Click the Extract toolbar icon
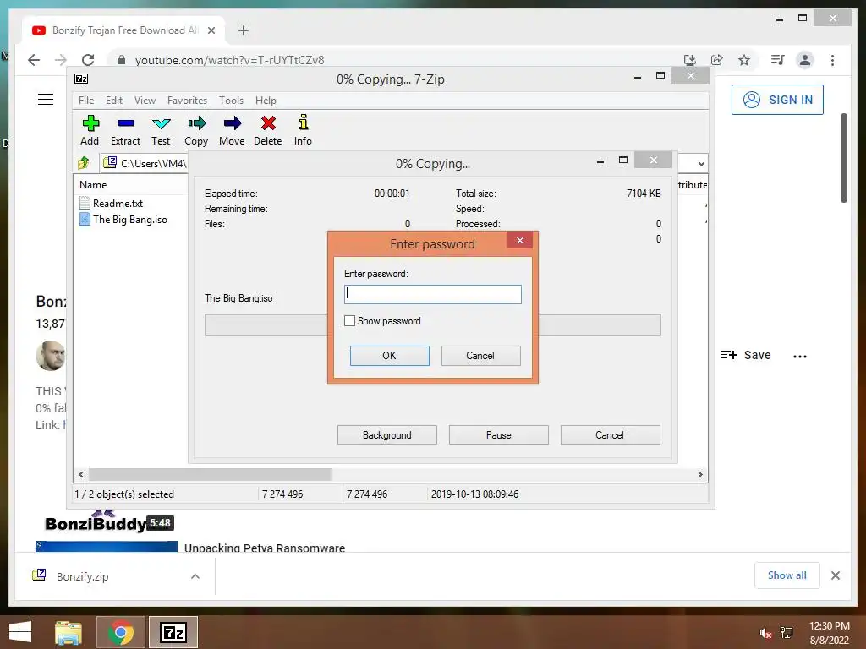 125,130
